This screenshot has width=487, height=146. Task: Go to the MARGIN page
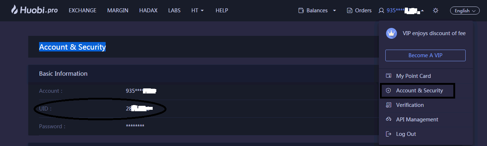pos(118,11)
